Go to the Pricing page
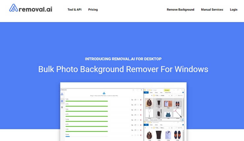 93,10
